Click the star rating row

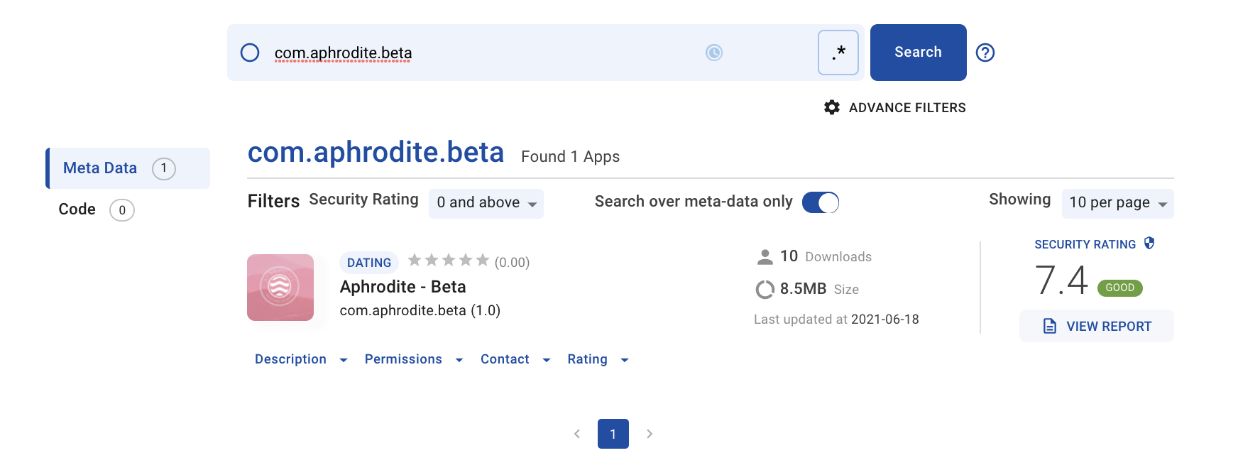click(449, 261)
